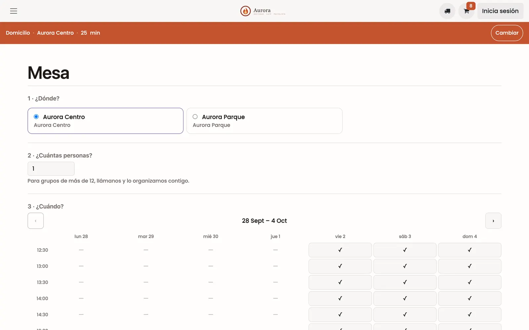Go to next week arrow
This screenshot has height=330, width=529.
pos(493,221)
